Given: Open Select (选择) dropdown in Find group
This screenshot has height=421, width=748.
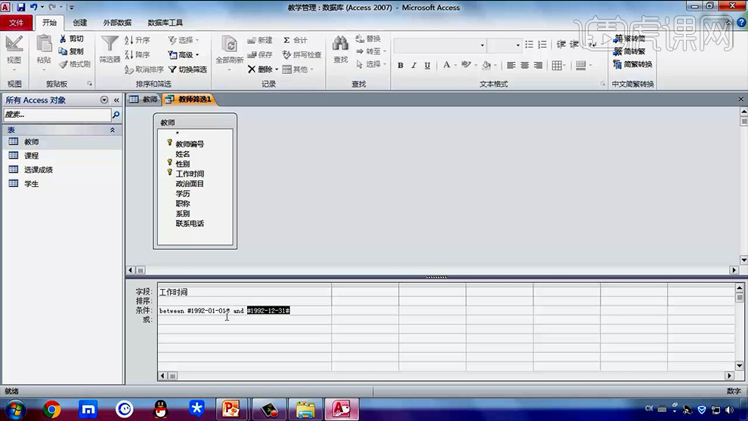Looking at the screenshot, I should [x=371, y=64].
